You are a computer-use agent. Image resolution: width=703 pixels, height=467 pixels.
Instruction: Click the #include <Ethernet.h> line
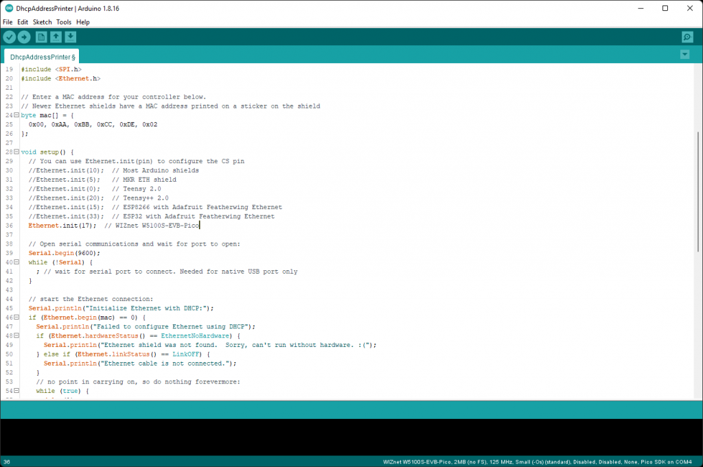60,78
